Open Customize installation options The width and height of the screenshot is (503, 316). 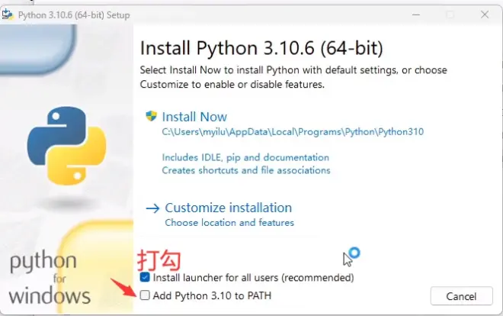pyautogui.click(x=229, y=208)
